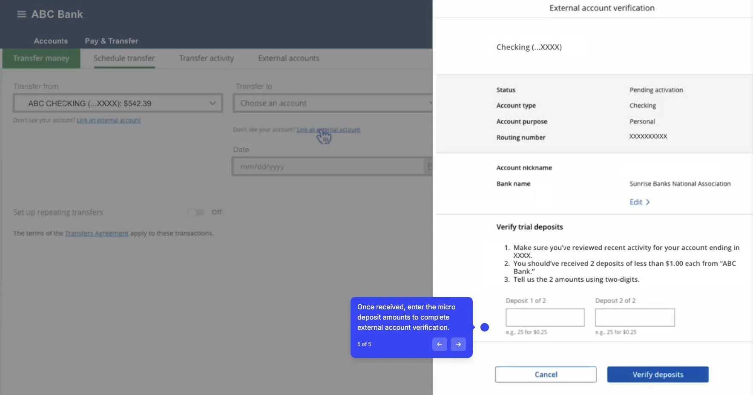
Task: Open the ABC Bank hamburger menu
Action: click(x=21, y=14)
